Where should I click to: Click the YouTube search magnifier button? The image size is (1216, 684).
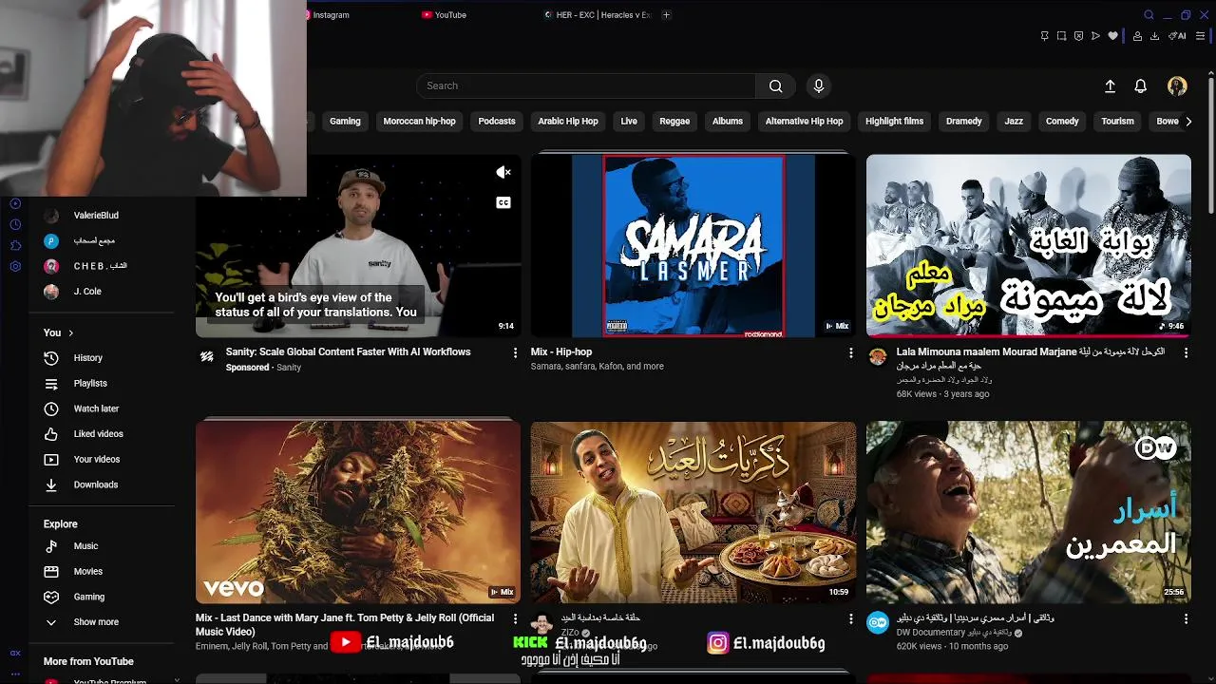pyautogui.click(x=776, y=85)
